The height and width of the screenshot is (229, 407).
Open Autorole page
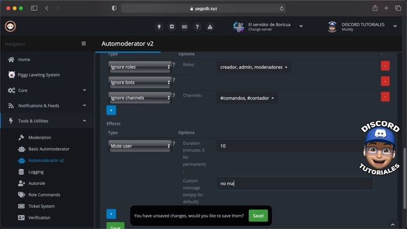point(37,183)
